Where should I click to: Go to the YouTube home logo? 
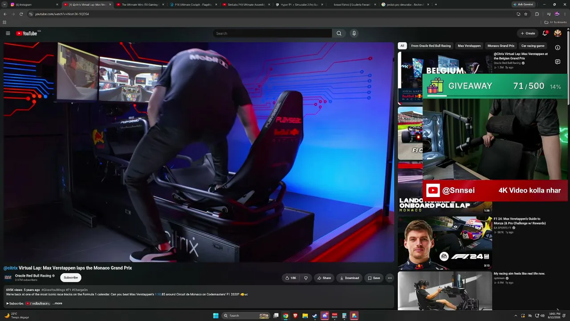(x=27, y=33)
